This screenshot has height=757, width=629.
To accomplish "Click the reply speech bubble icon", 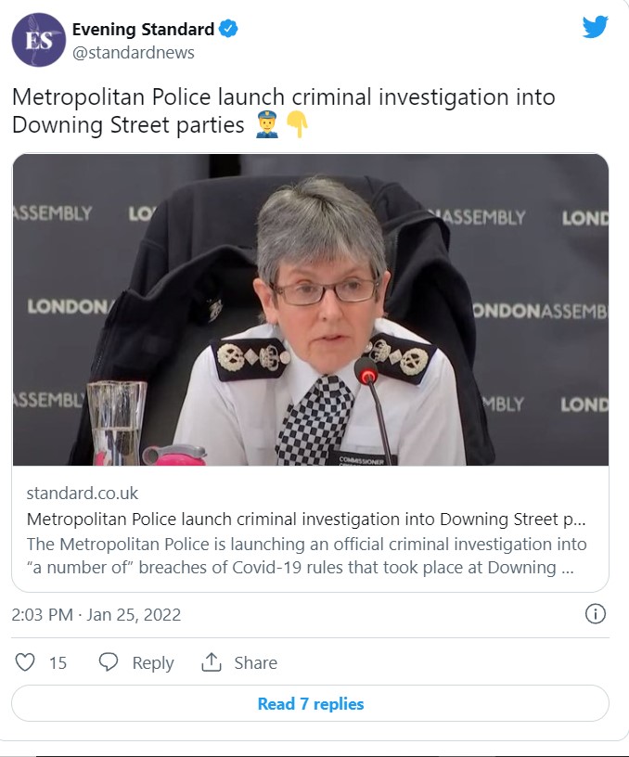I will (x=109, y=662).
